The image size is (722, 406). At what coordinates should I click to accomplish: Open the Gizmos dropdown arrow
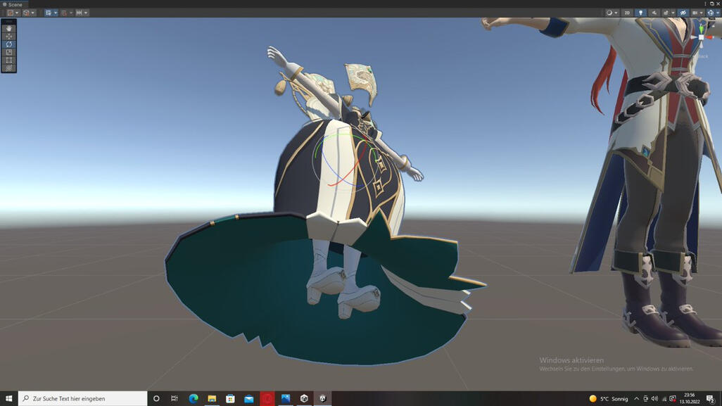[718, 13]
